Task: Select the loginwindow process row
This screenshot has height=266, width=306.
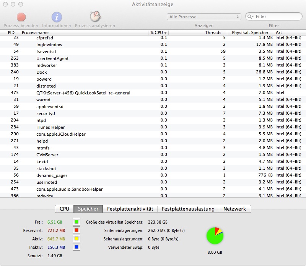Action: [153, 45]
